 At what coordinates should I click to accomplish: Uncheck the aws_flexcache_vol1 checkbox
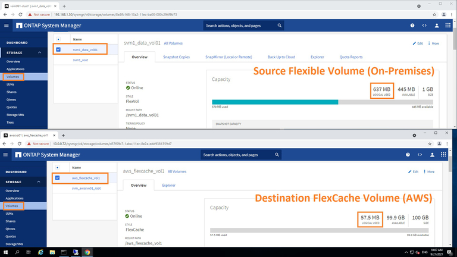point(58,178)
